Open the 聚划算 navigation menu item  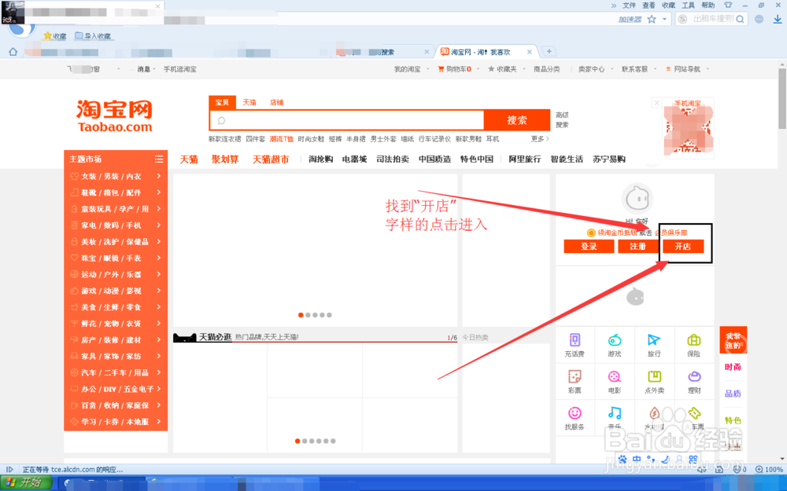(x=224, y=159)
